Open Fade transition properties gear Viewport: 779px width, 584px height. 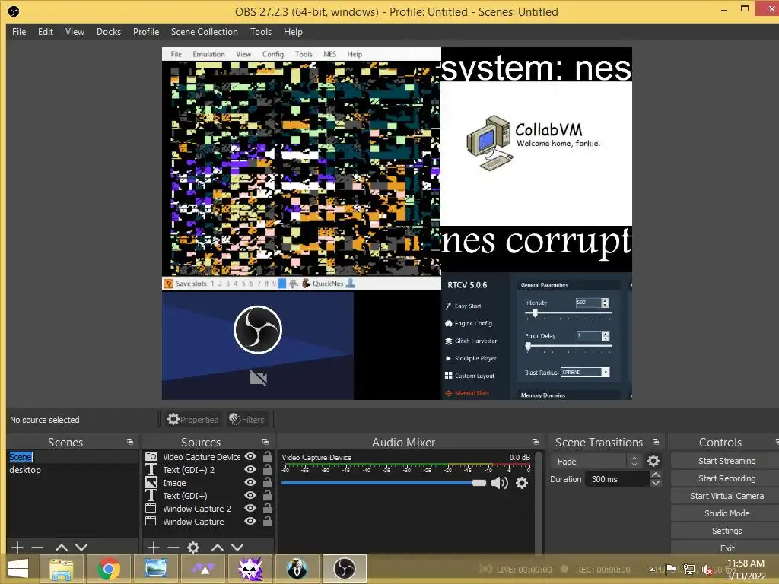pos(653,462)
